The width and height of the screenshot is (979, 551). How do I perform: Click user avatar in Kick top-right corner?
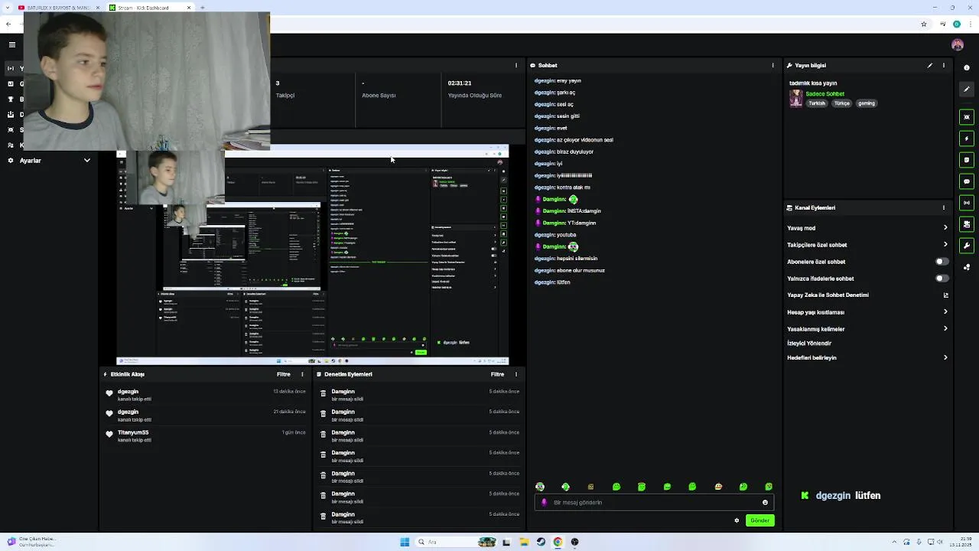point(957,45)
